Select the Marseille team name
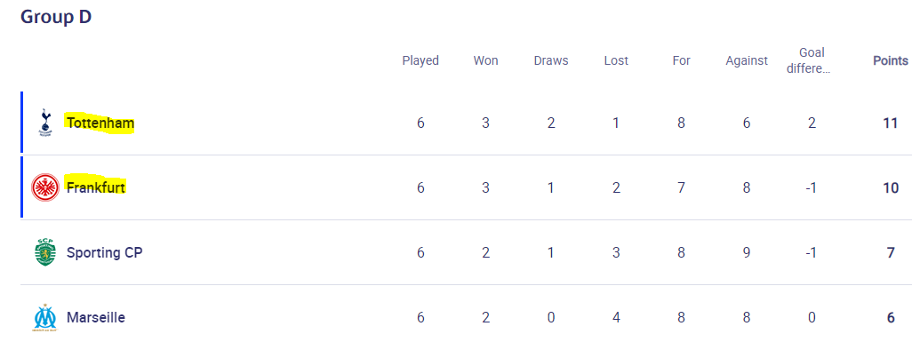The image size is (912, 342). (x=96, y=318)
